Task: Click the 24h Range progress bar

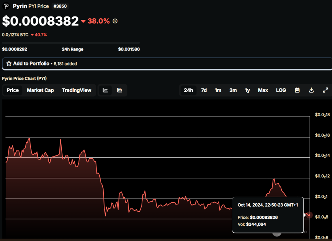Action: point(71,43)
